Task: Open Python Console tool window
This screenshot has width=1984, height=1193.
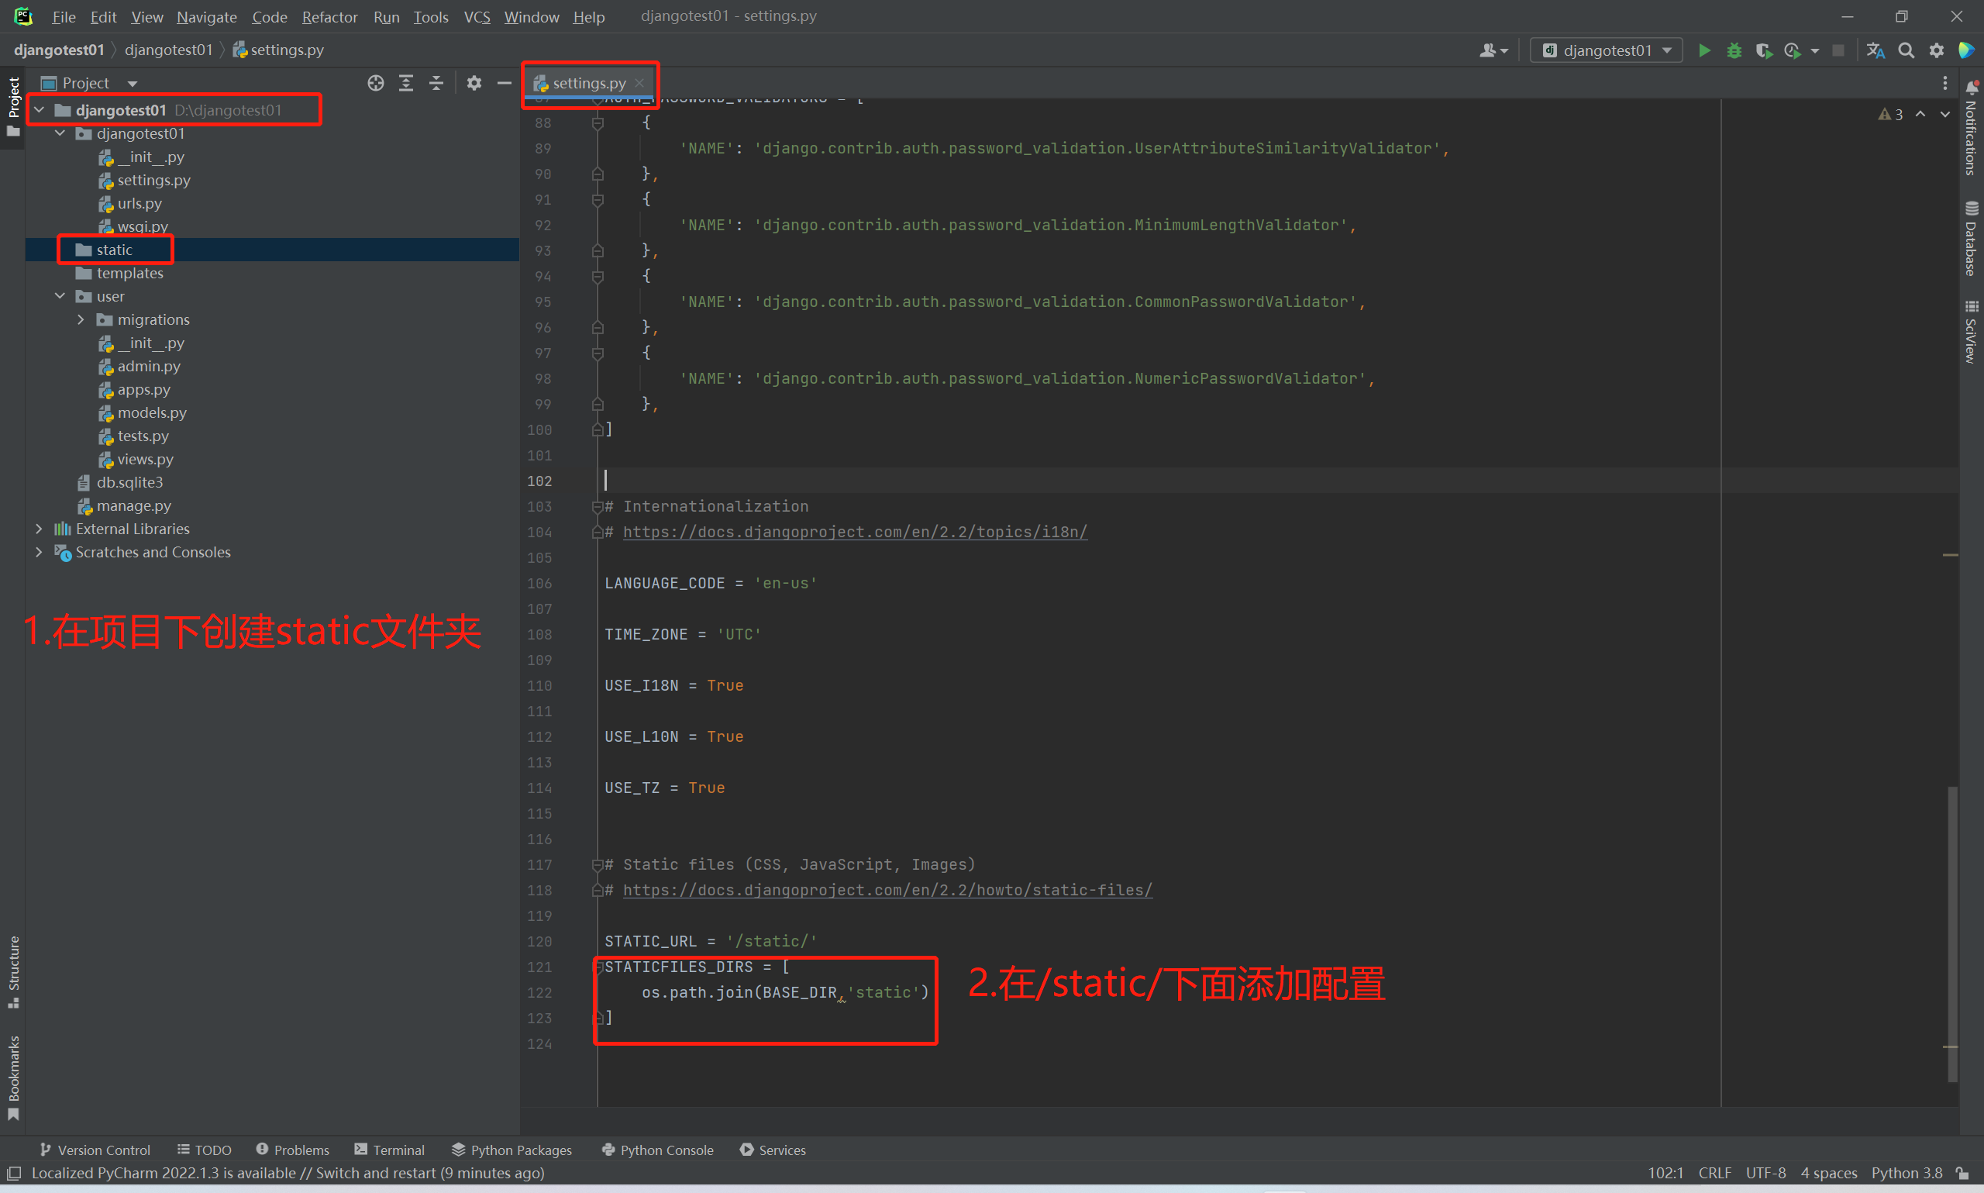Action: [x=657, y=1150]
